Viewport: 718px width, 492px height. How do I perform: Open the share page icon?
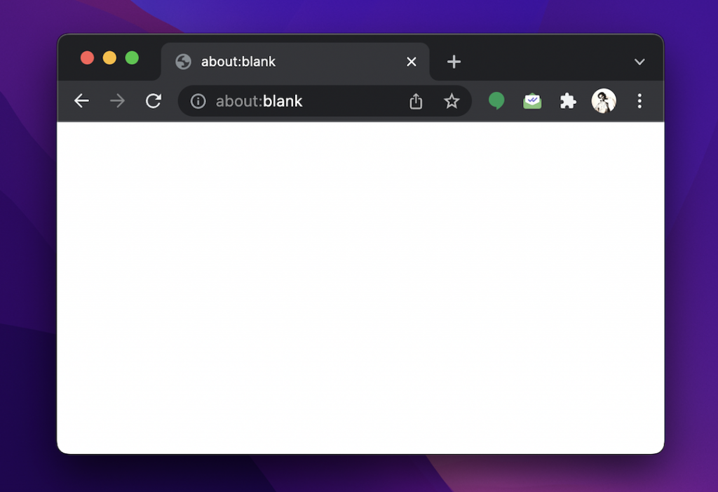[416, 102]
